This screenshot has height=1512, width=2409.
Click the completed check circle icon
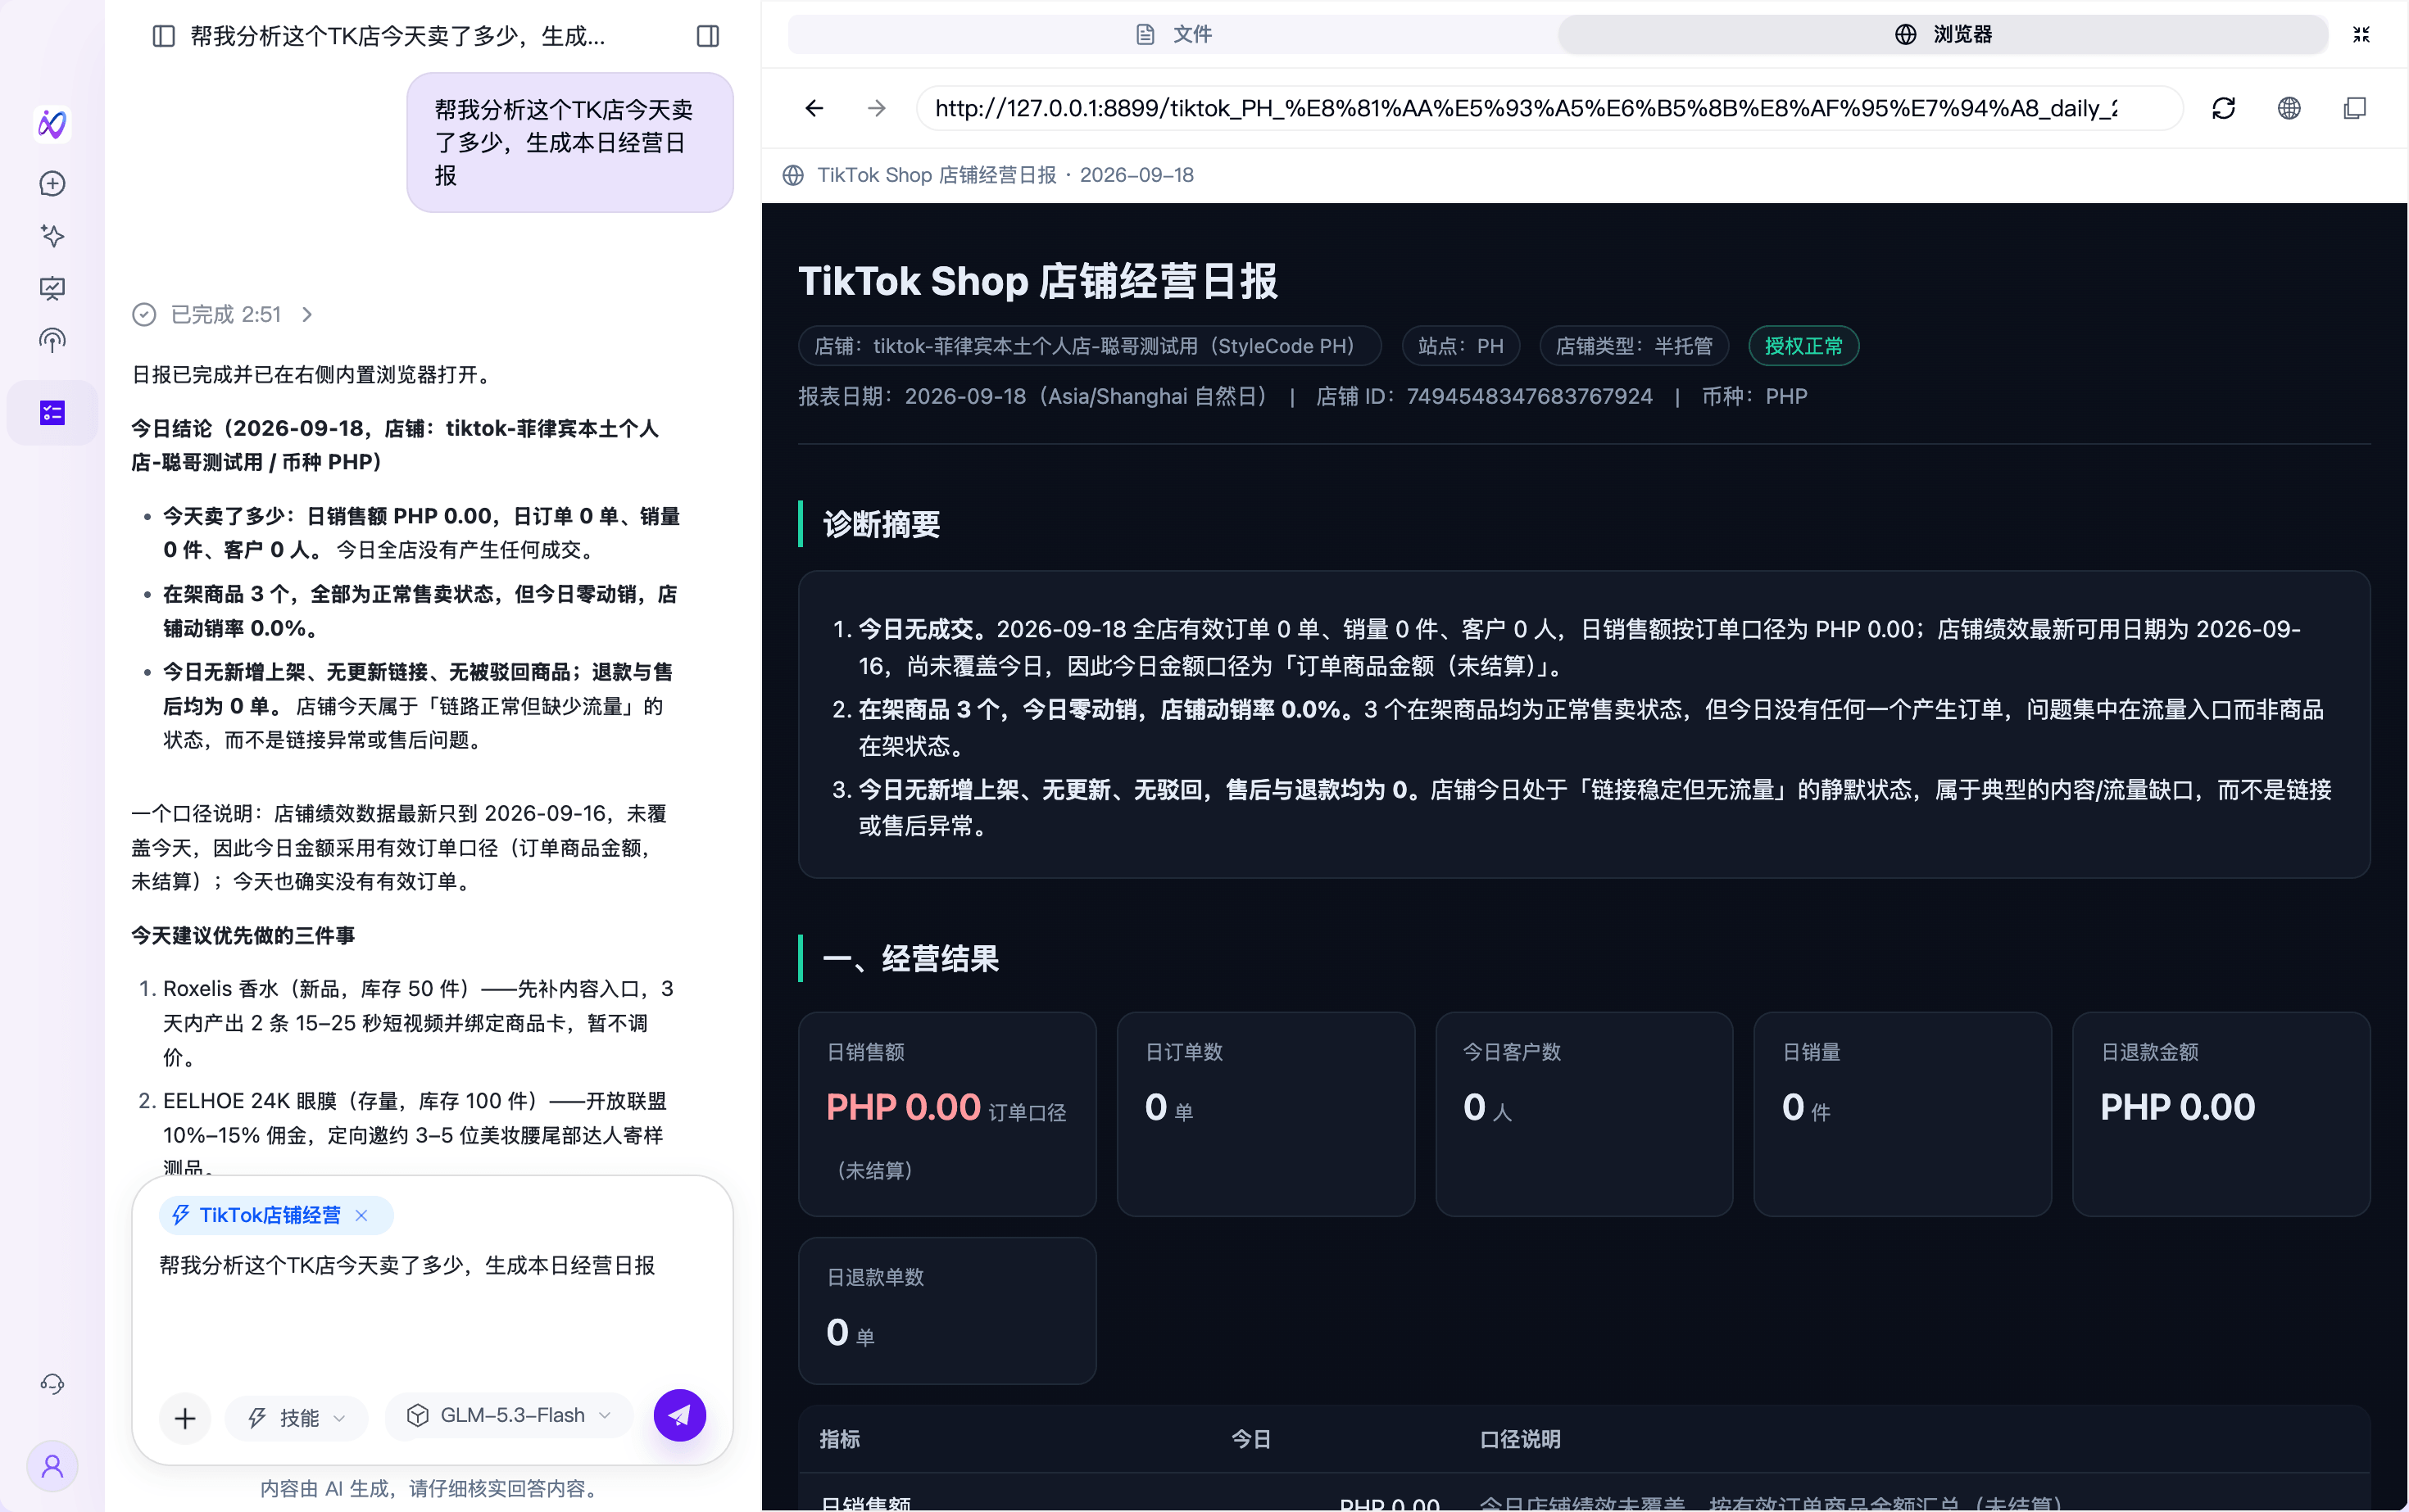coord(144,315)
